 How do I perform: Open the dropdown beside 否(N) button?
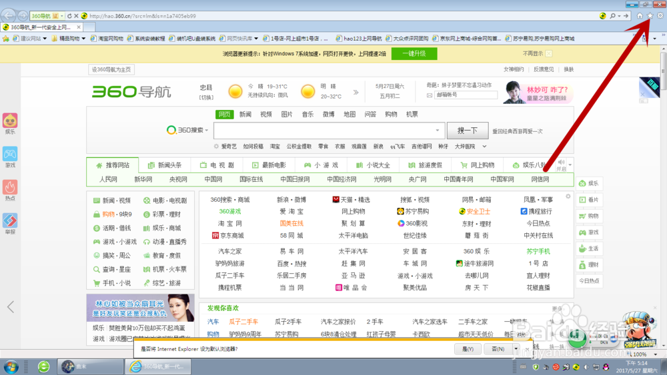click(516, 348)
